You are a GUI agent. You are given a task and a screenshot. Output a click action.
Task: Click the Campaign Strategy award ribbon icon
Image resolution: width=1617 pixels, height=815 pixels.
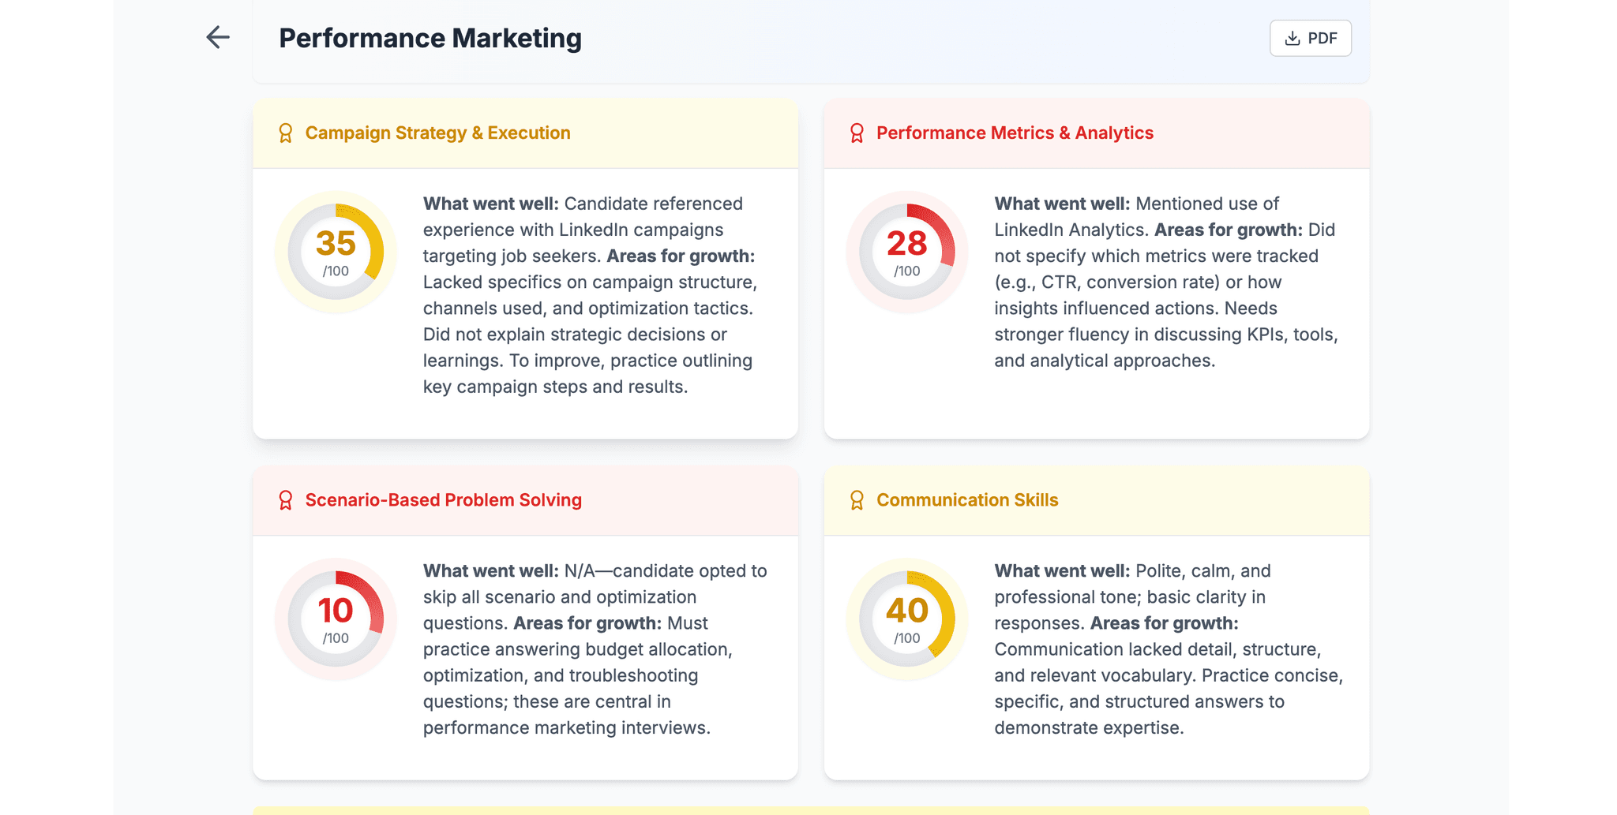pyautogui.click(x=286, y=133)
